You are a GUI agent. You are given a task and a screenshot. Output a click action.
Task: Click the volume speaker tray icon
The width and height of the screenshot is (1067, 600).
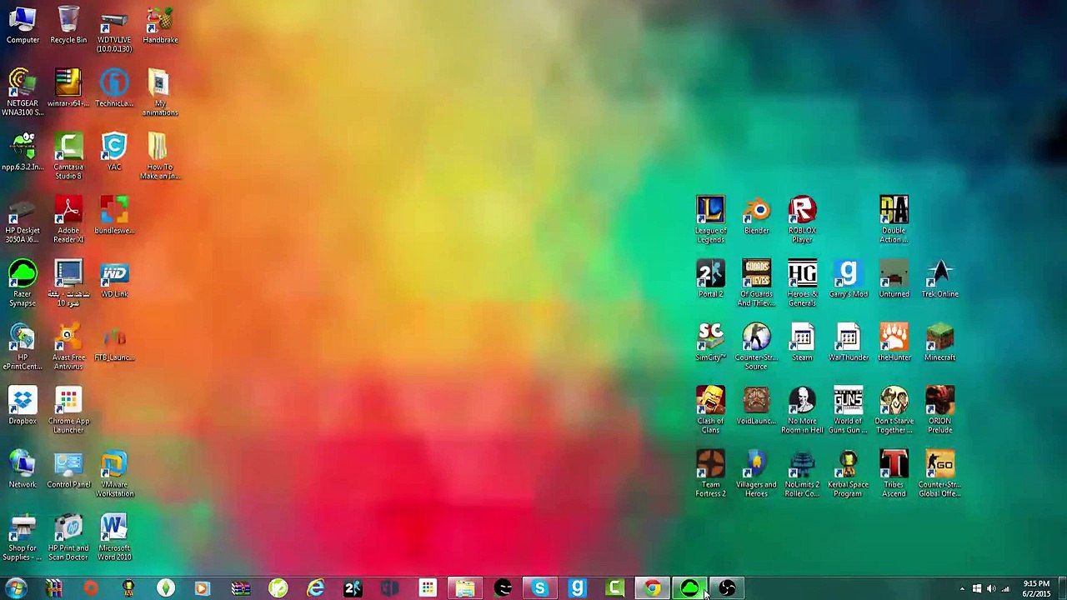click(x=991, y=589)
